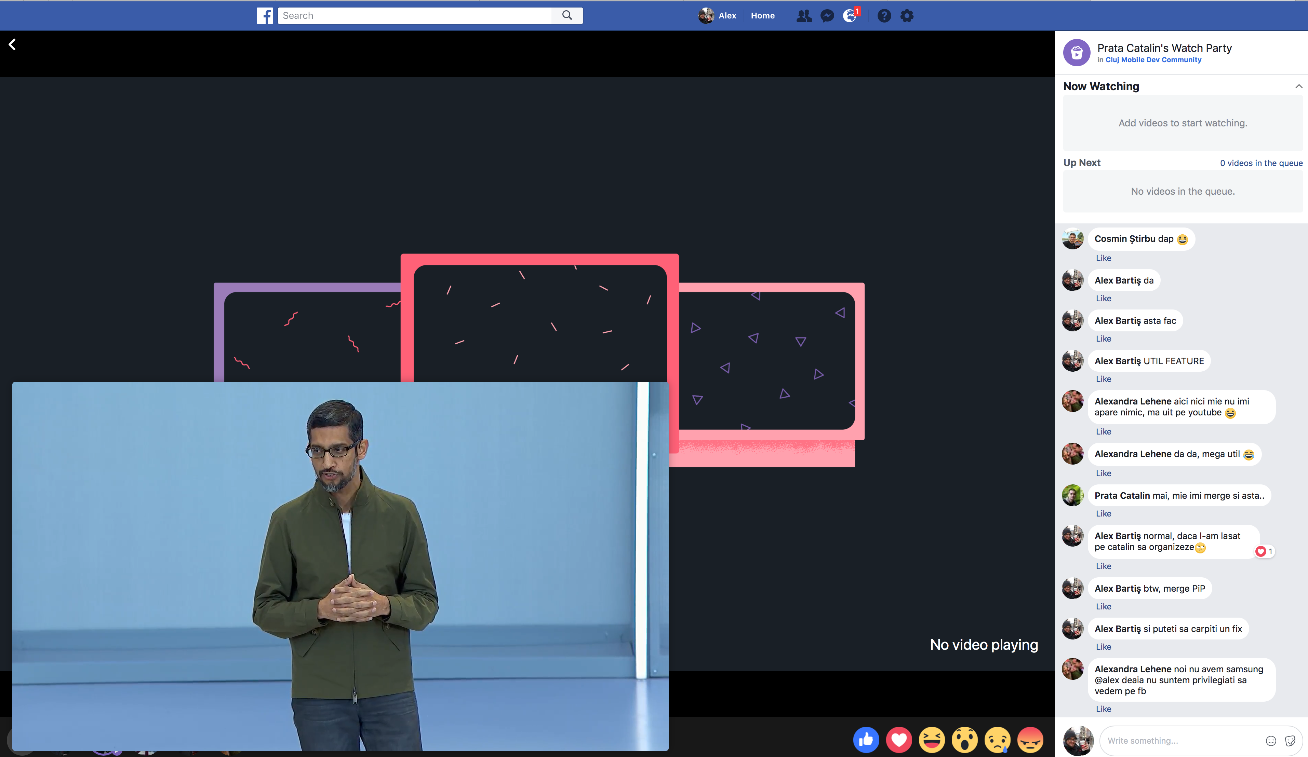The width and height of the screenshot is (1308, 757).
Task: Click Cosmin Știrbu's avatar
Action: 1072,238
